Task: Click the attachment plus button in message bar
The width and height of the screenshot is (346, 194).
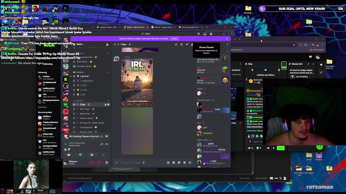Action: [117, 162]
